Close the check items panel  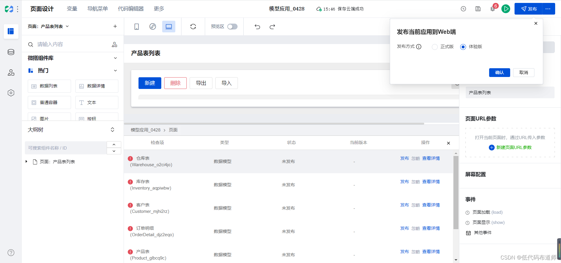449,143
